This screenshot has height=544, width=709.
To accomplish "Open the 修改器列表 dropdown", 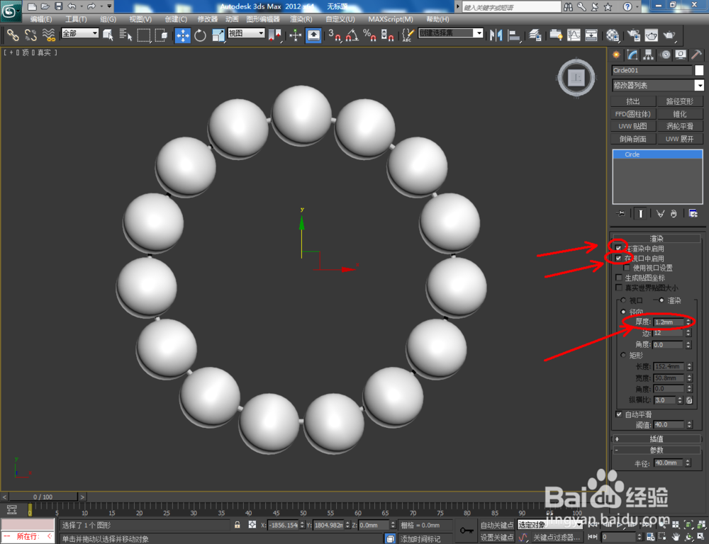I will (698, 85).
